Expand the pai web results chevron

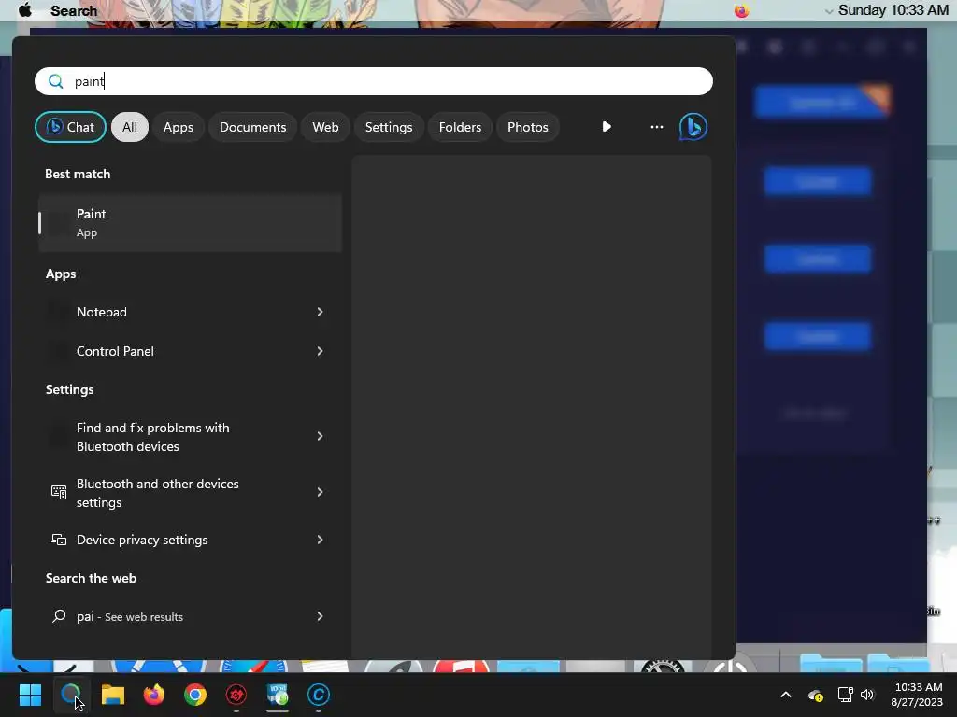point(320,616)
